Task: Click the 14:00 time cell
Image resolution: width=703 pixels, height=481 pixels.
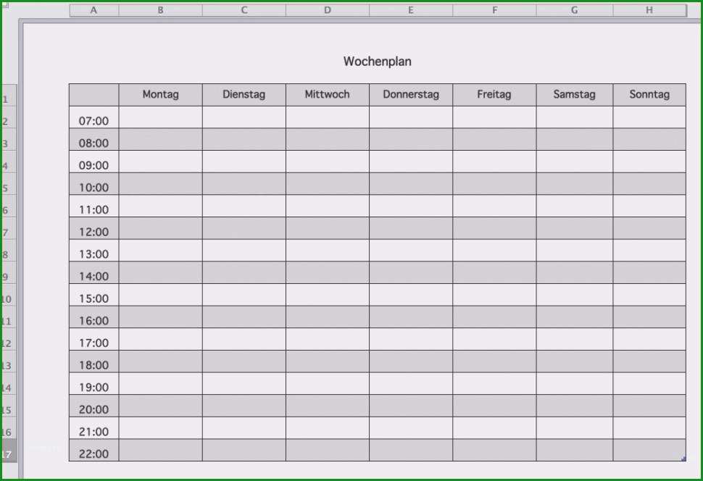Action: pyautogui.click(x=93, y=272)
